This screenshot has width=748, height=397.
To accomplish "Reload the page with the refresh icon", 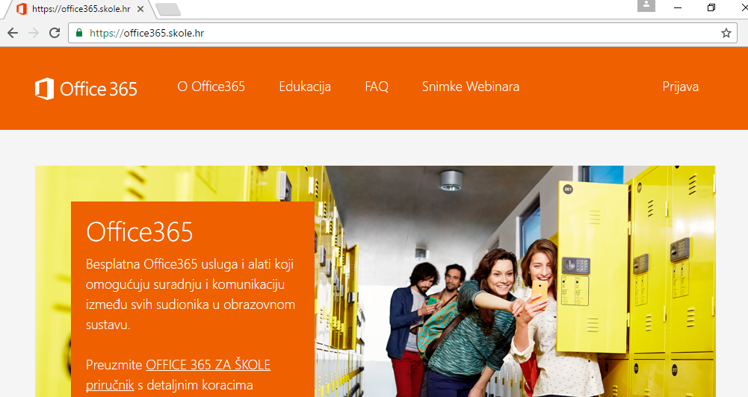I will pos(55,33).
